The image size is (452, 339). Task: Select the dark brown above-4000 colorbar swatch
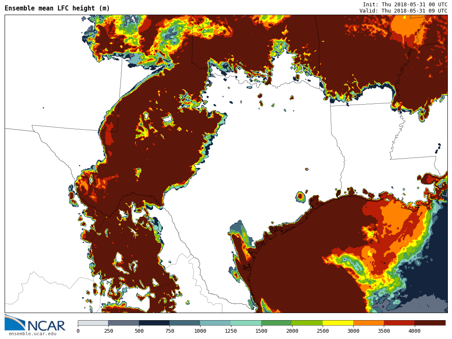(x=430, y=323)
